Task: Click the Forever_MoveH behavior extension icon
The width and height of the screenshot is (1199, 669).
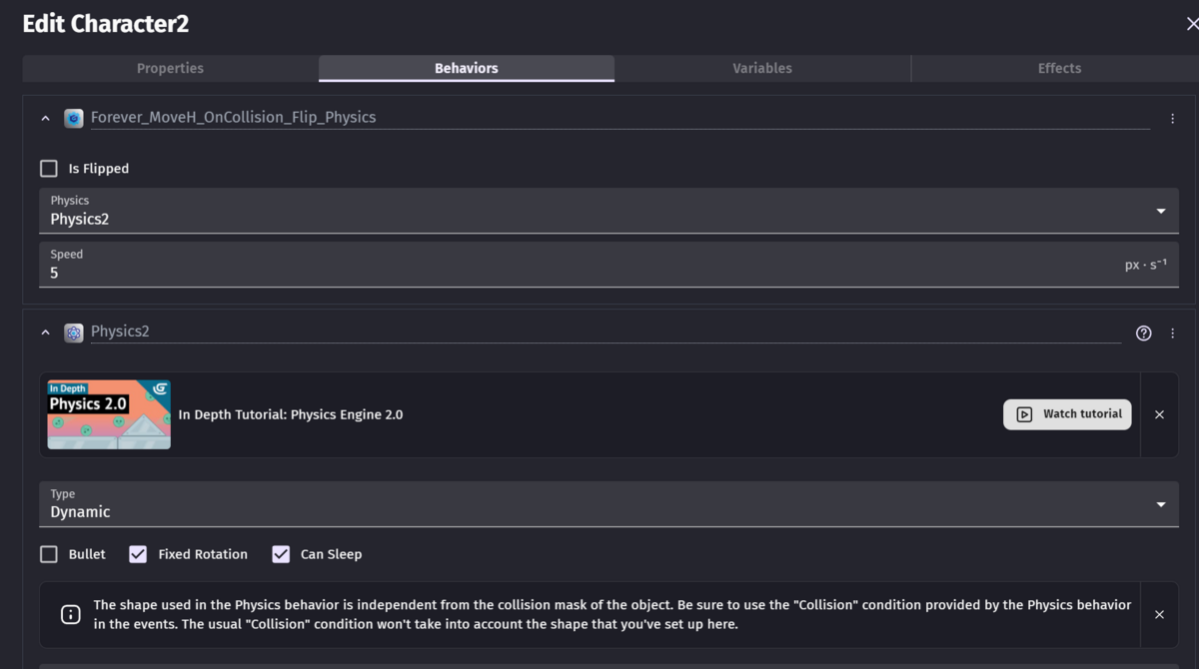Action: pyautogui.click(x=74, y=118)
